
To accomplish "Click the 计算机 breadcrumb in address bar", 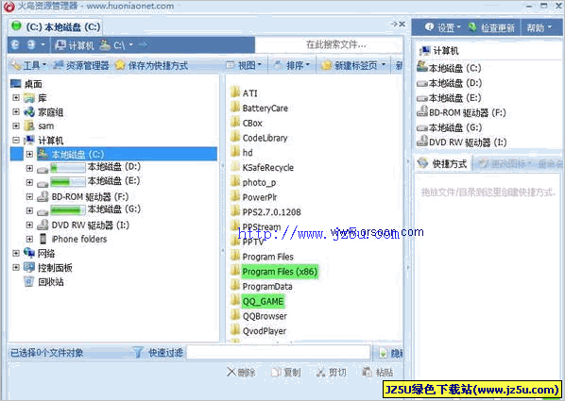I will (x=75, y=45).
